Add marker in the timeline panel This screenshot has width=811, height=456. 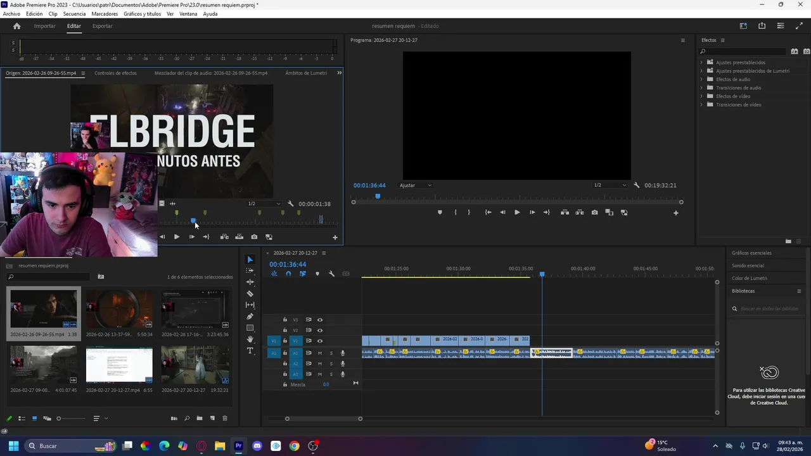tap(317, 274)
